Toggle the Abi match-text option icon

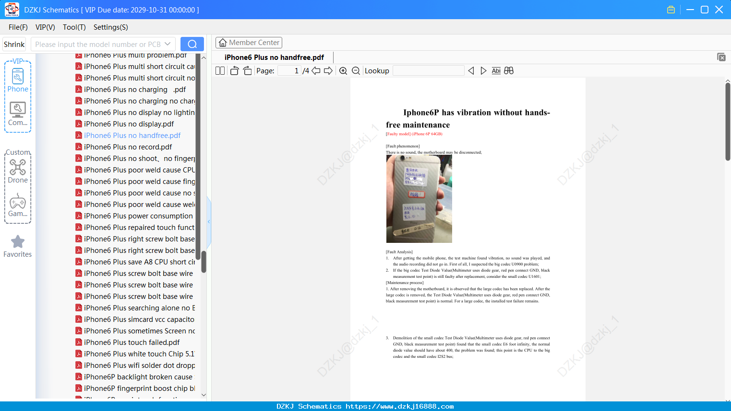pyautogui.click(x=496, y=71)
